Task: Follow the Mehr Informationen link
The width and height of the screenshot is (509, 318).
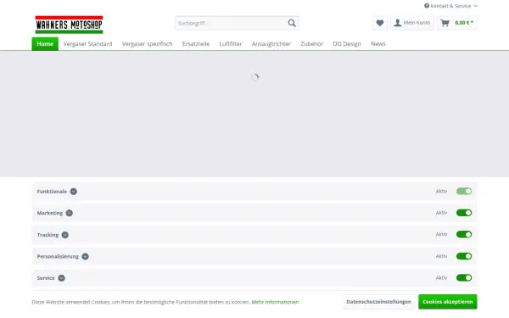Action: [275, 302]
